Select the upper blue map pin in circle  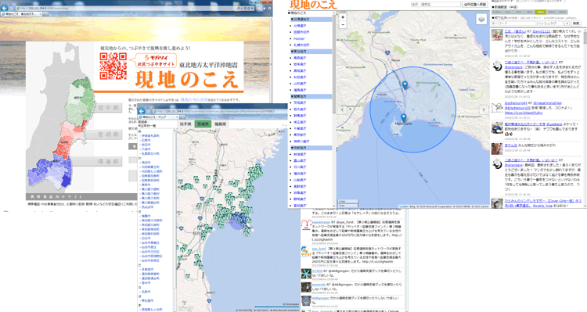[x=405, y=85]
